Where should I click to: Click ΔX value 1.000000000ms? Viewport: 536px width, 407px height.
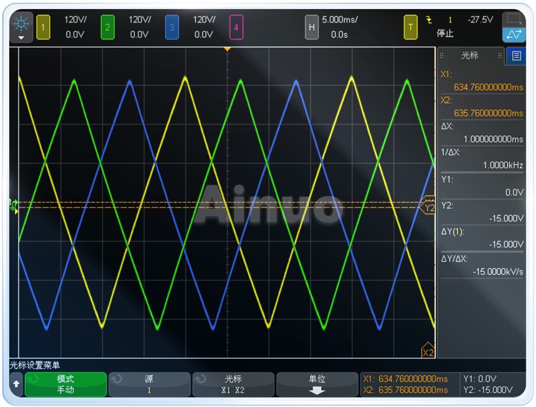[493, 139]
